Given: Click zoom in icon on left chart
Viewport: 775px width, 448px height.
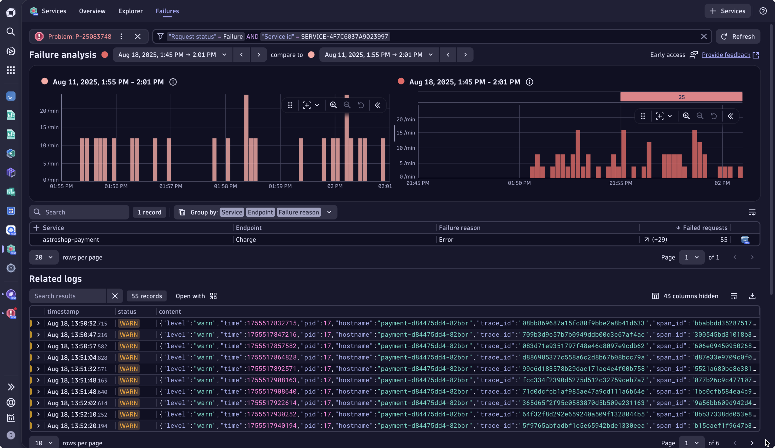Looking at the screenshot, I should tap(333, 105).
